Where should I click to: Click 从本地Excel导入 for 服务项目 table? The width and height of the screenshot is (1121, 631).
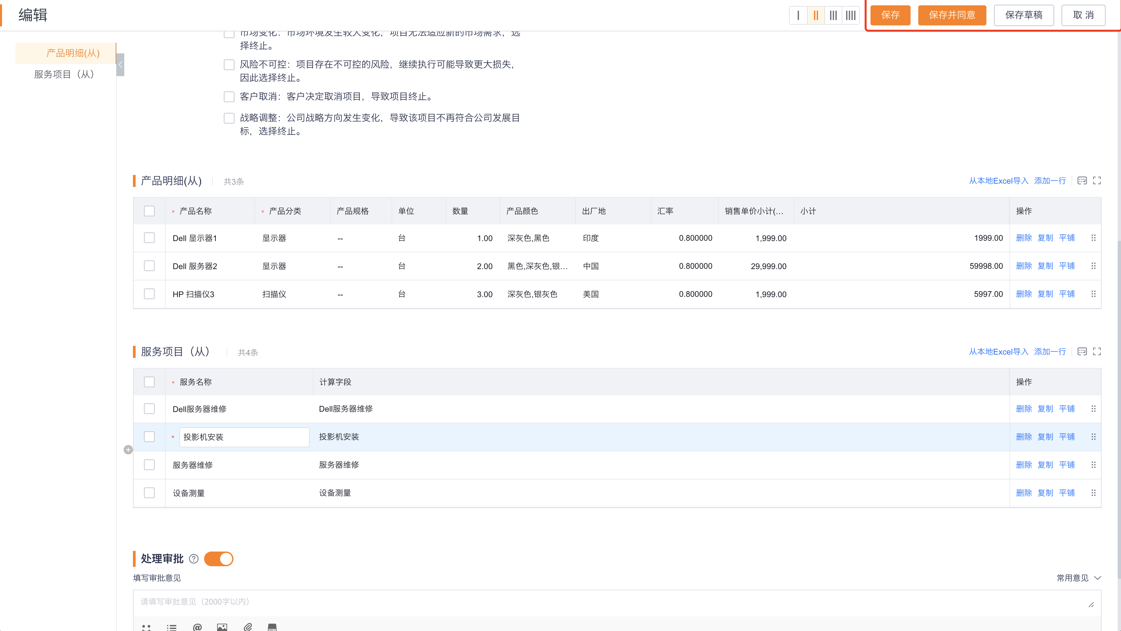[998, 351]
